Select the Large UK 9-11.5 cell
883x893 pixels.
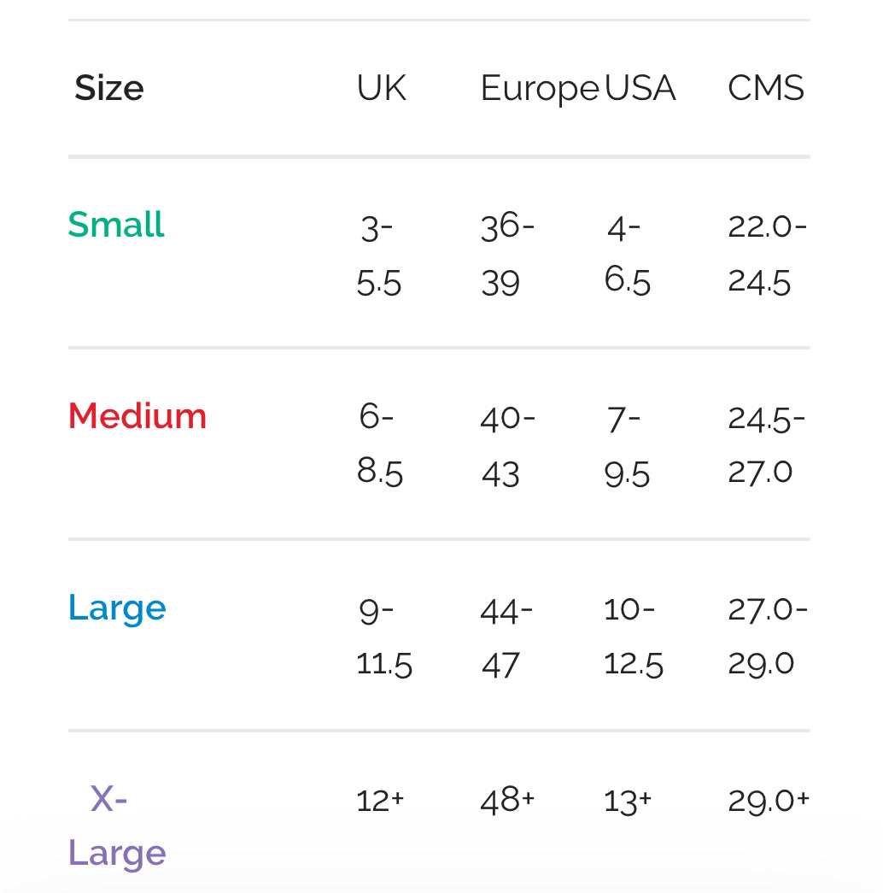[x=383, y=637]
